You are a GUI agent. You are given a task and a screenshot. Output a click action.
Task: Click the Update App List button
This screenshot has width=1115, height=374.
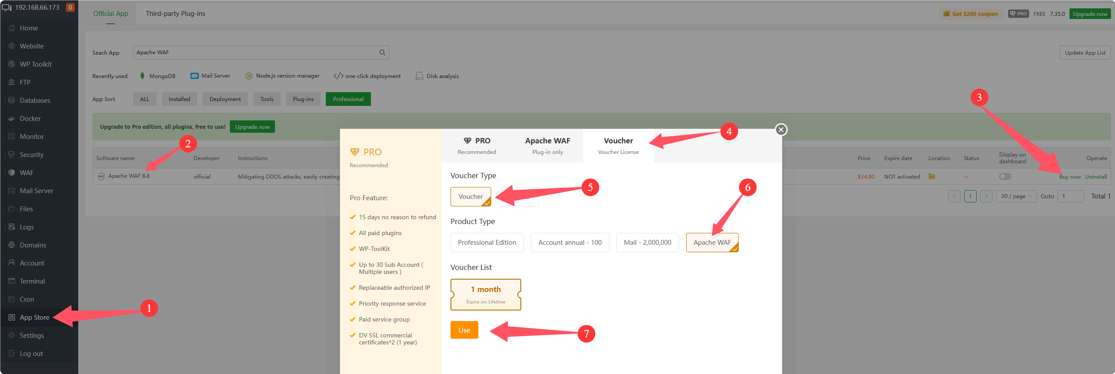(x=1085, y=53)
